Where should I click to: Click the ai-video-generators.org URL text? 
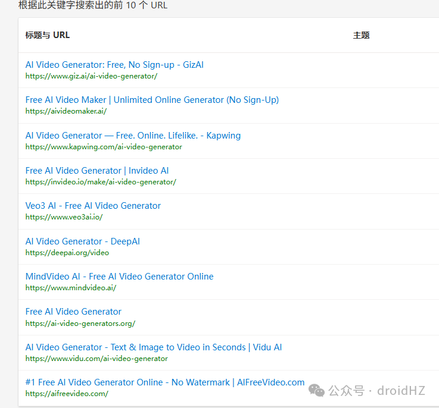click(80, 324)
